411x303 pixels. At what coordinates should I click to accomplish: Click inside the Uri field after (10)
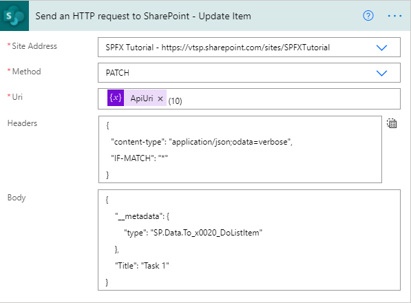coord(288,98)
